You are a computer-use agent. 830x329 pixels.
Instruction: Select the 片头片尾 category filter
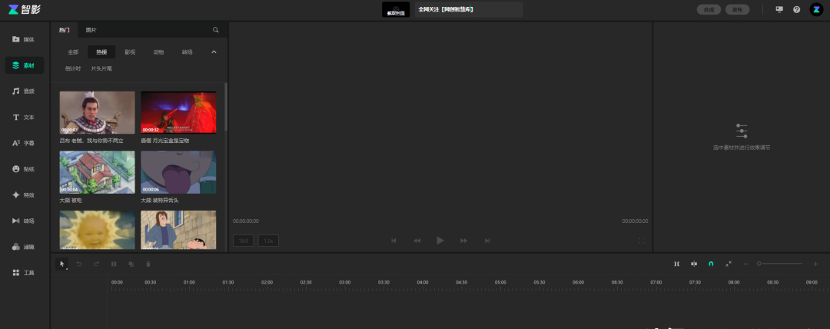(x=101, y=68)
